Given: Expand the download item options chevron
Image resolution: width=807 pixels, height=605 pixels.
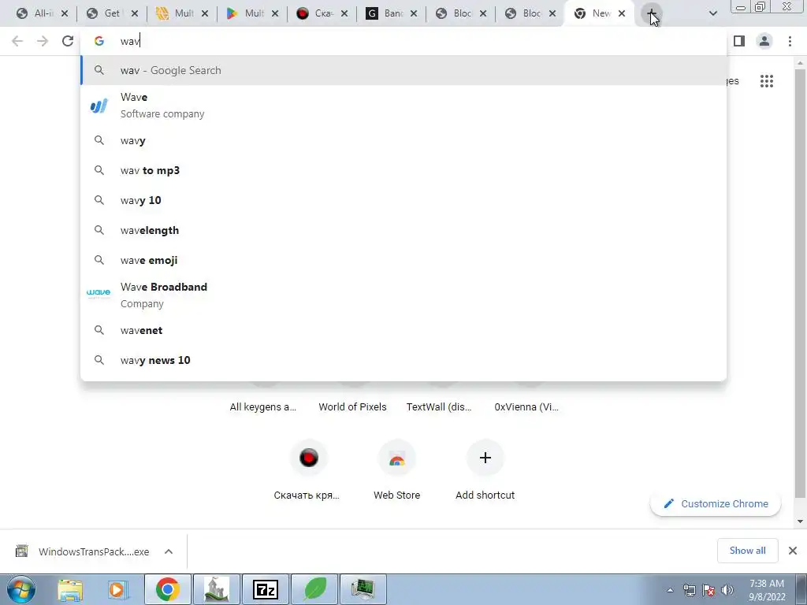Looking at the screenshot, I should (169, 551).
